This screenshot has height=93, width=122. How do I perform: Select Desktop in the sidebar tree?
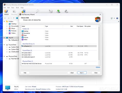14,24
